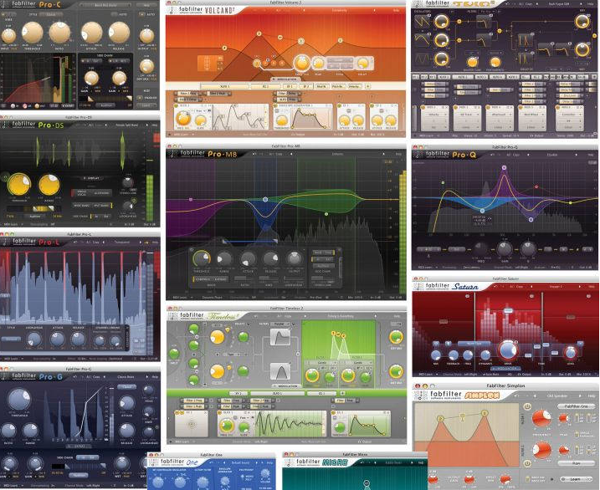Viewport: 600px width, 490px height.
Task: Switch to XLFO 1 tab in Timeless 2
Action: click(x=277, y=393)
